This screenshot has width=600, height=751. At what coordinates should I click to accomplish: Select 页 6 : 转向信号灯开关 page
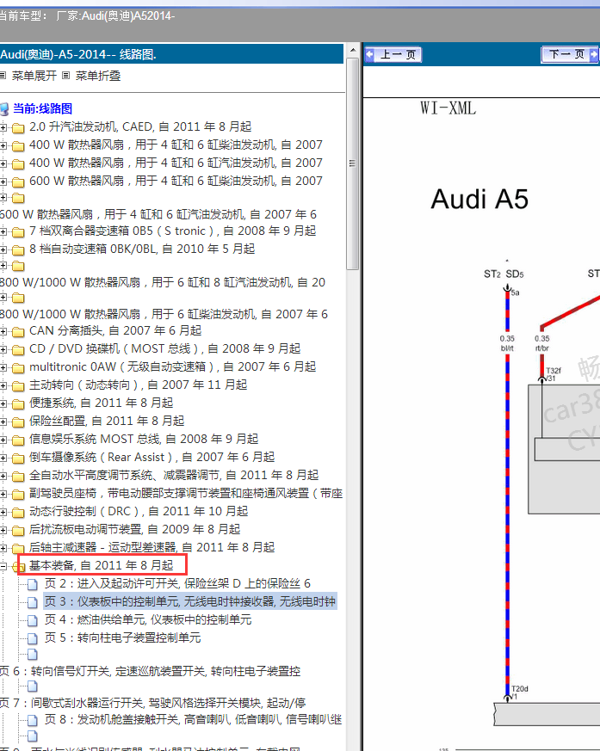point(150,671)
